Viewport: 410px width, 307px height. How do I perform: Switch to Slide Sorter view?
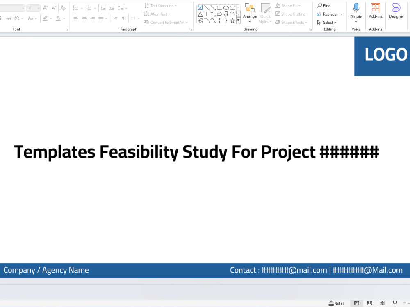tap(369, 303)
